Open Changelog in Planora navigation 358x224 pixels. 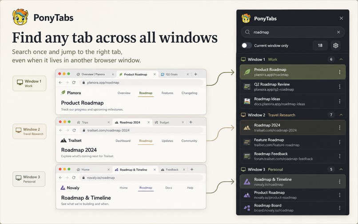[189, 93]
